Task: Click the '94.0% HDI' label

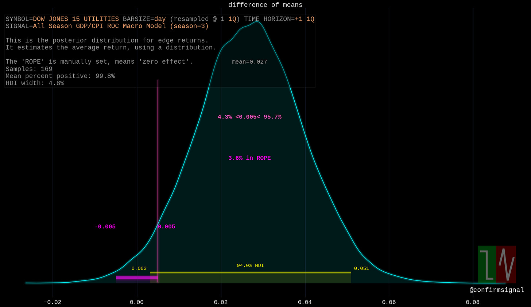Action: tap(250, 266)
